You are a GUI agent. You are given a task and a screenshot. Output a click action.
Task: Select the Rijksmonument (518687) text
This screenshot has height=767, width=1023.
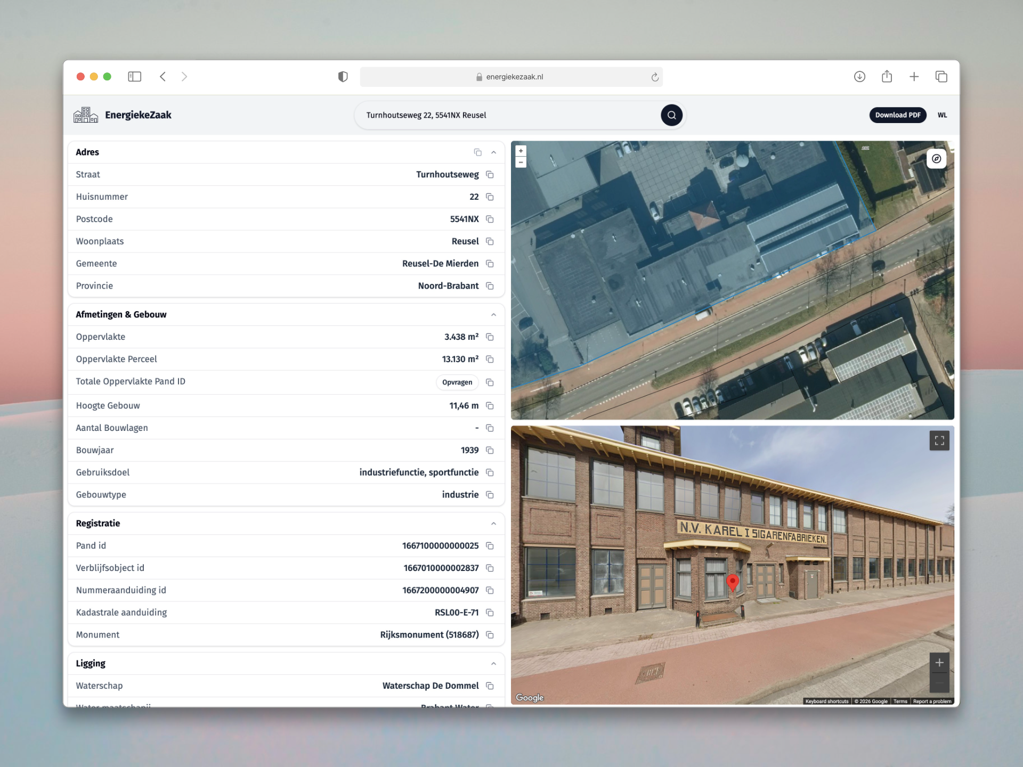click(x=429, y=635)
